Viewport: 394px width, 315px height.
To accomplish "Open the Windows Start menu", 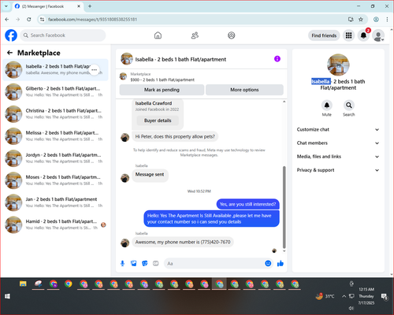I will coord(7,296).
